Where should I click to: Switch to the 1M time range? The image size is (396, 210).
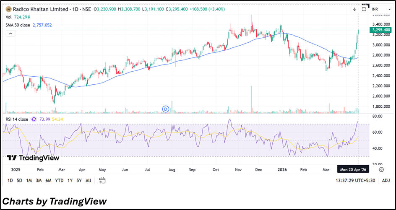click(x=29, y=181)
